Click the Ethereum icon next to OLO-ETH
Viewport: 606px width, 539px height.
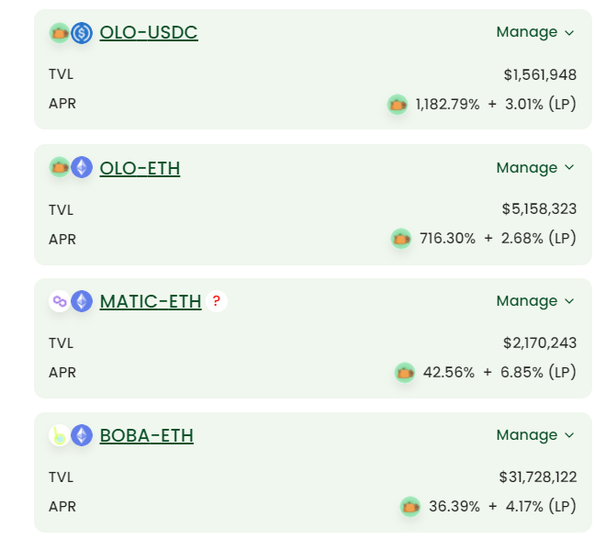(82, 167)
